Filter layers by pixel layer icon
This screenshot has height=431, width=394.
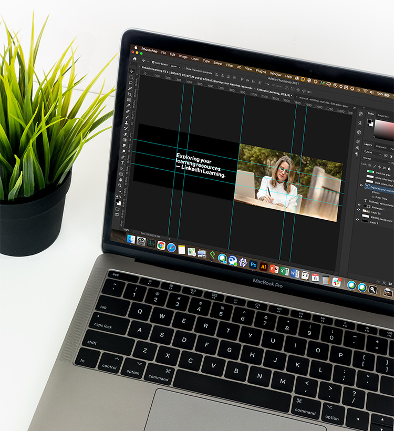386,156
